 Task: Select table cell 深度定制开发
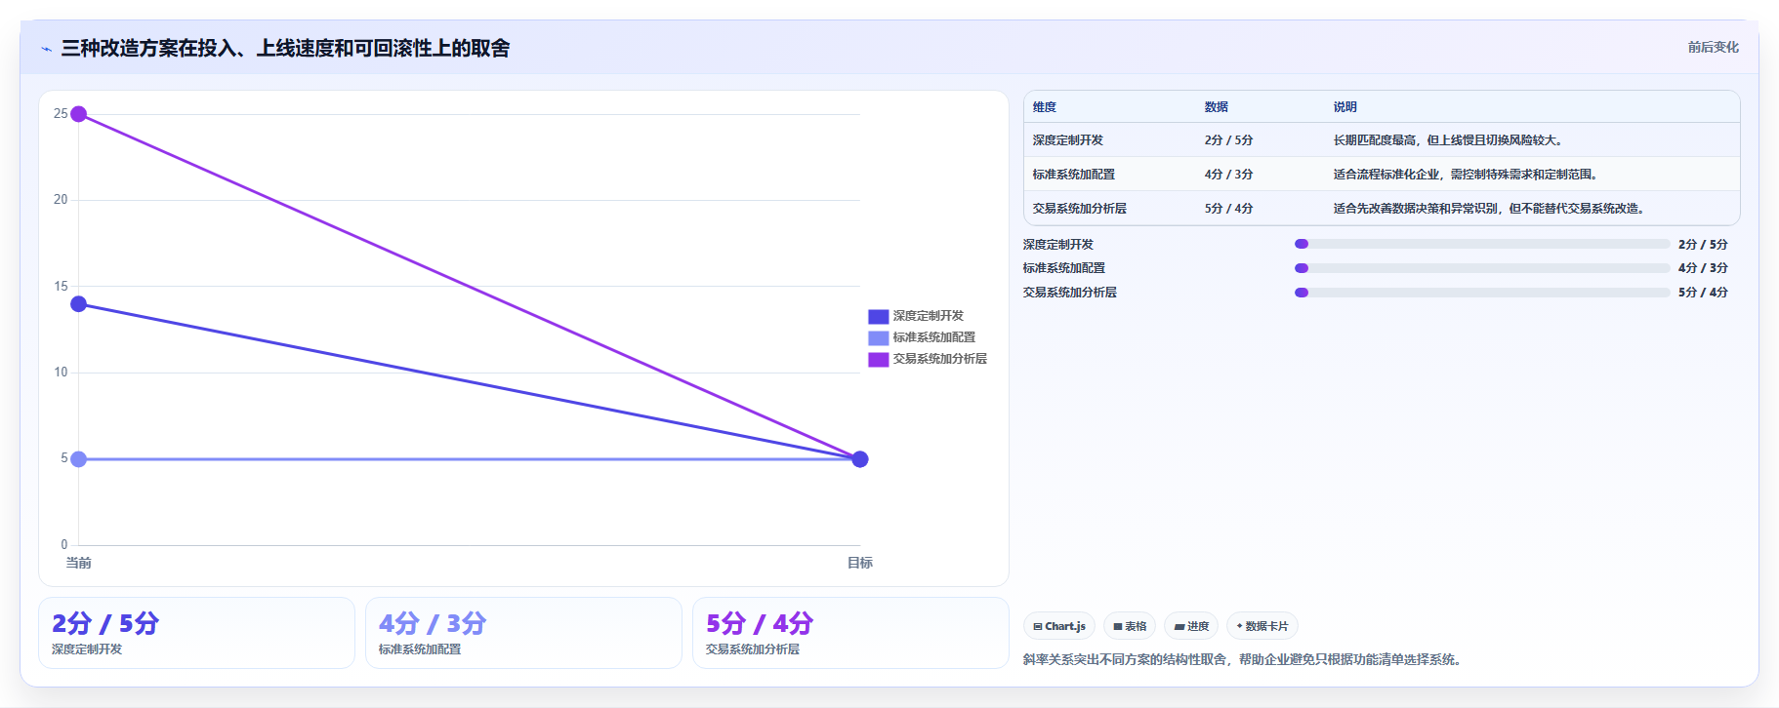(1067, 140)
